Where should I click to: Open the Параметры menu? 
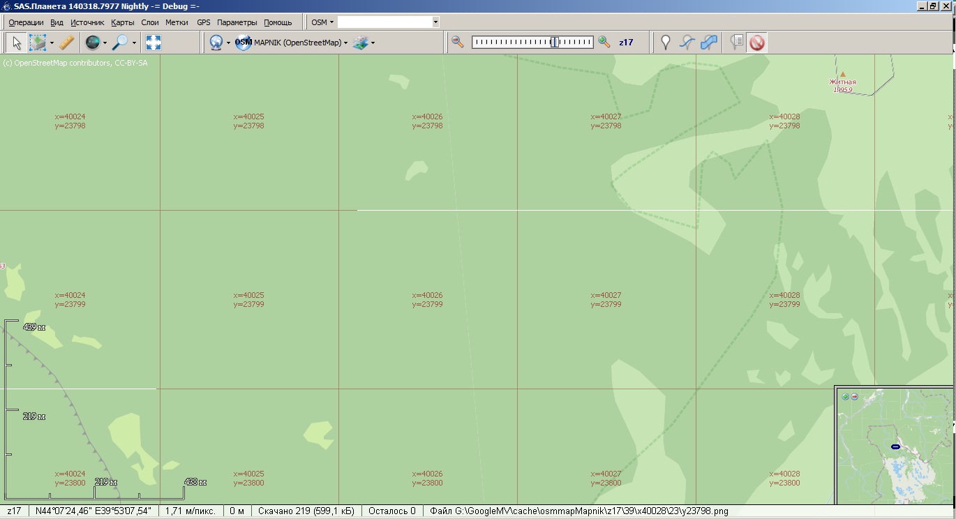pos(237,22)
